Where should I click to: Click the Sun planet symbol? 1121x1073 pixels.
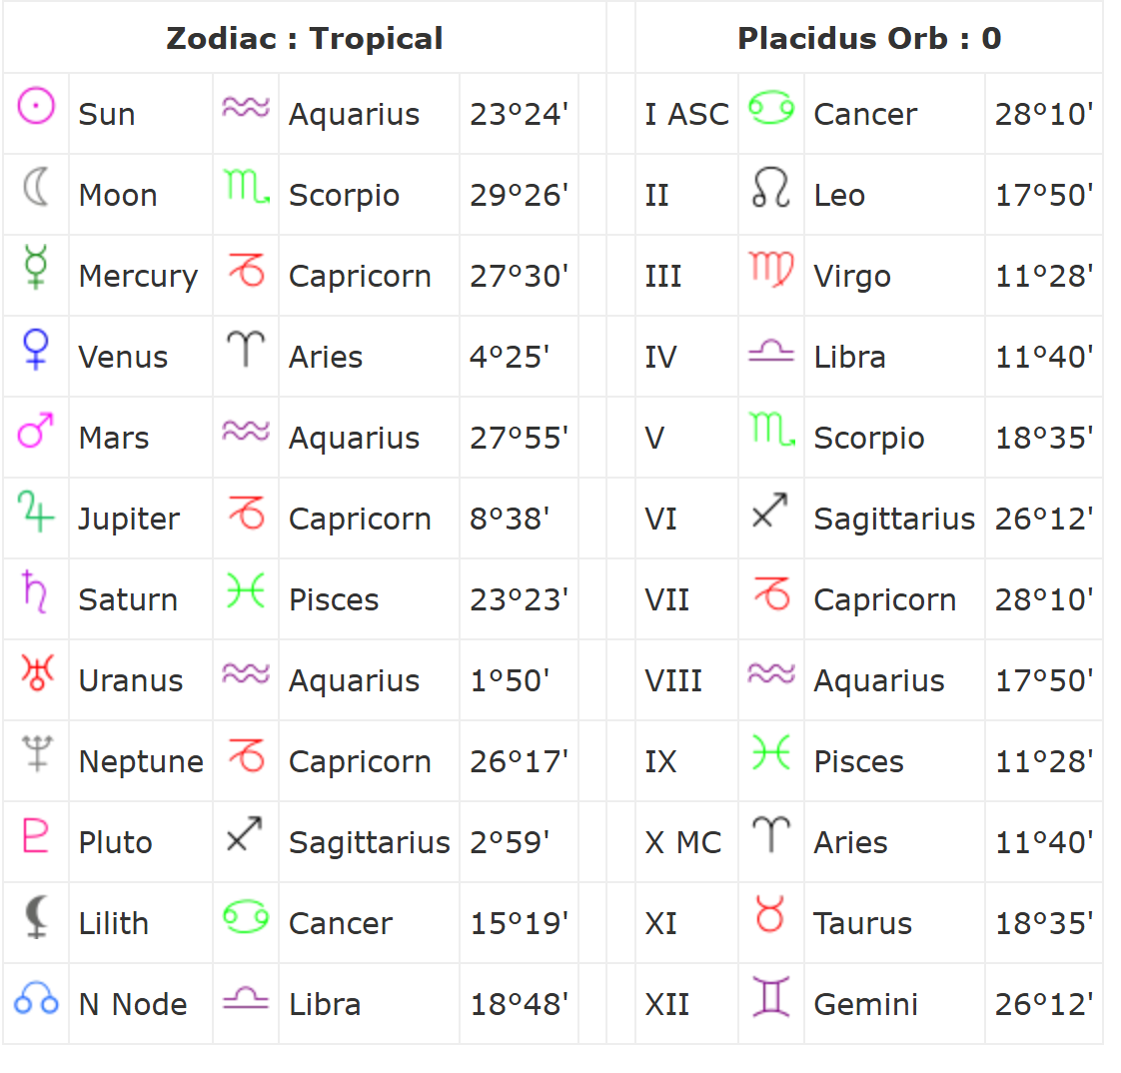click(36, 106)
